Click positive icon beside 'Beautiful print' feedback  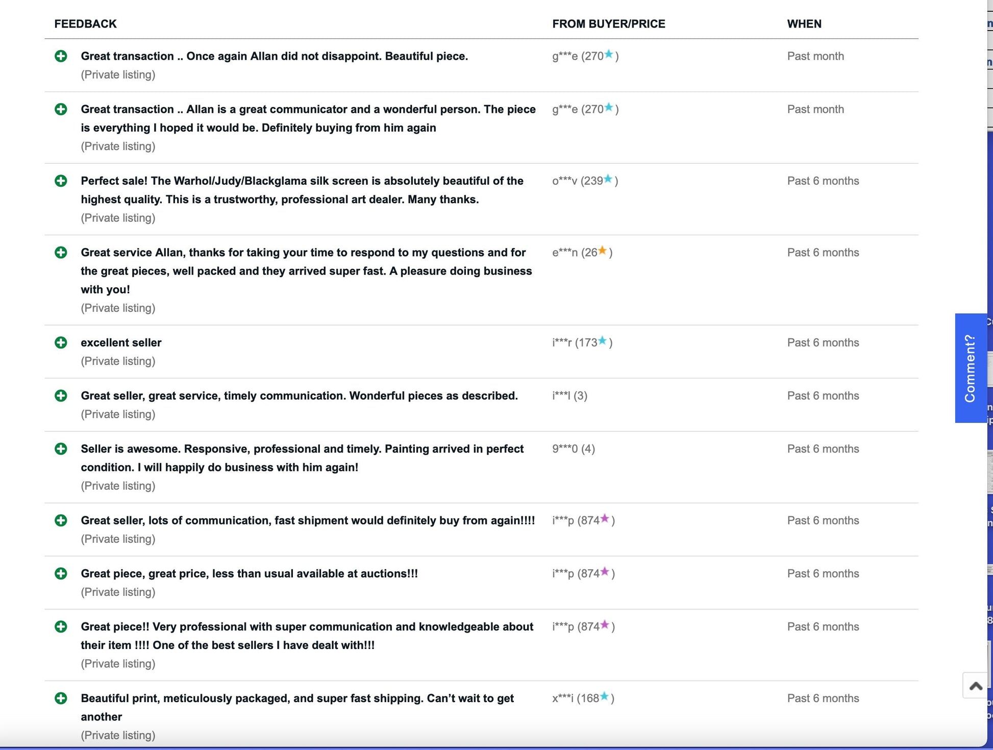(61, 698)
